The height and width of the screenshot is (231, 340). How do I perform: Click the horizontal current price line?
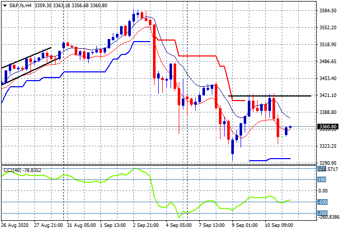(159, 126)
